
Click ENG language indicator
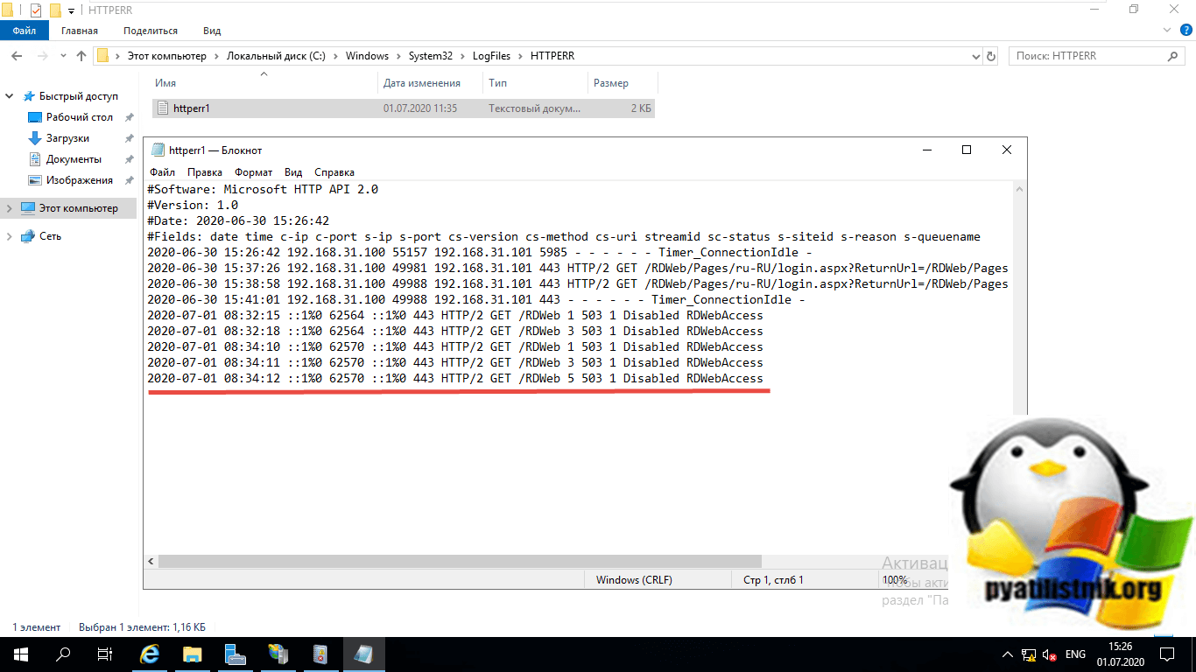pos(1076,654)
